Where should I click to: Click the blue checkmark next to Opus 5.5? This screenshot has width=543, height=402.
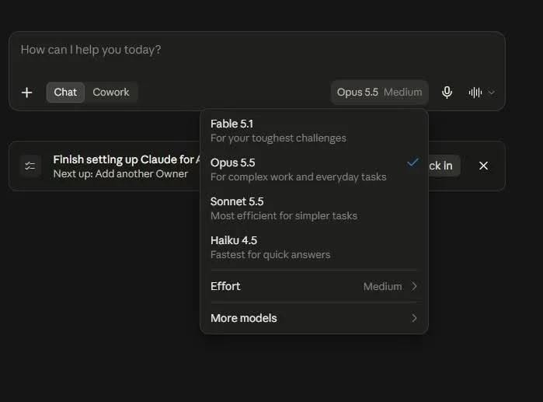tap(412, 163)
